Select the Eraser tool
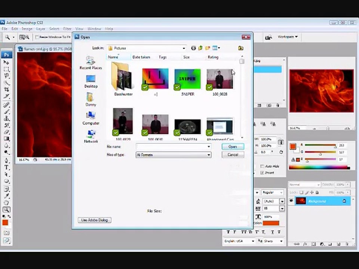359x269 pixels. click(x=6, y=132)
